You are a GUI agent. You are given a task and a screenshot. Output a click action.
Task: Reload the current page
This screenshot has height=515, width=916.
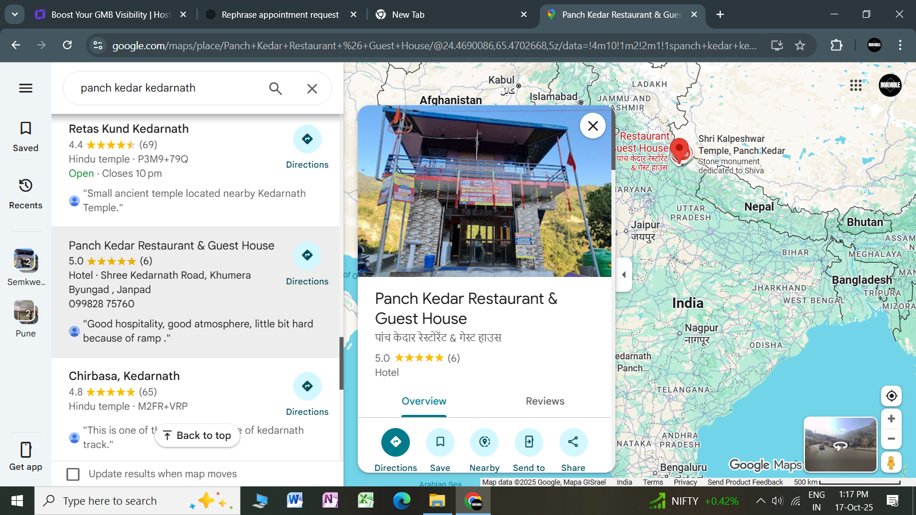click(x=68, y=45)
